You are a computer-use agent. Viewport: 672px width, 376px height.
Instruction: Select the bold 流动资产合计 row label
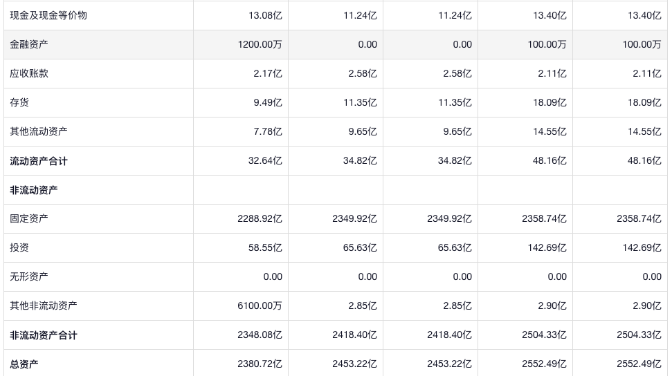pyautogui.click(x=39, y=161)
